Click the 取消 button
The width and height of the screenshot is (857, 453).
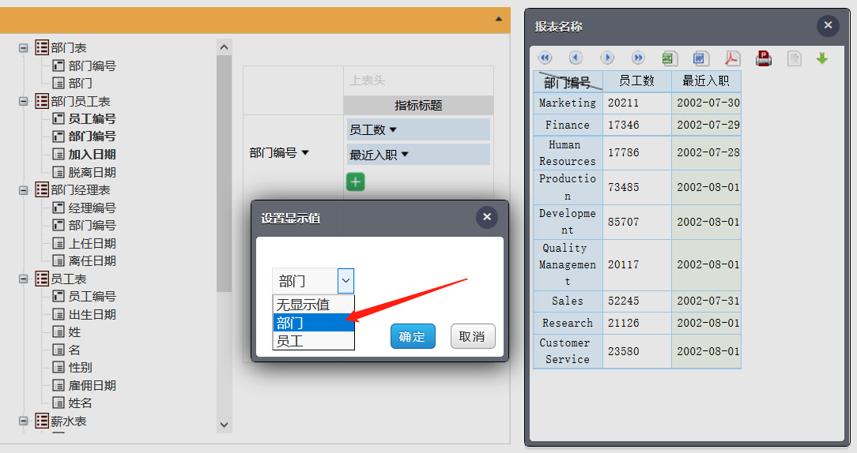coord(473,336)
